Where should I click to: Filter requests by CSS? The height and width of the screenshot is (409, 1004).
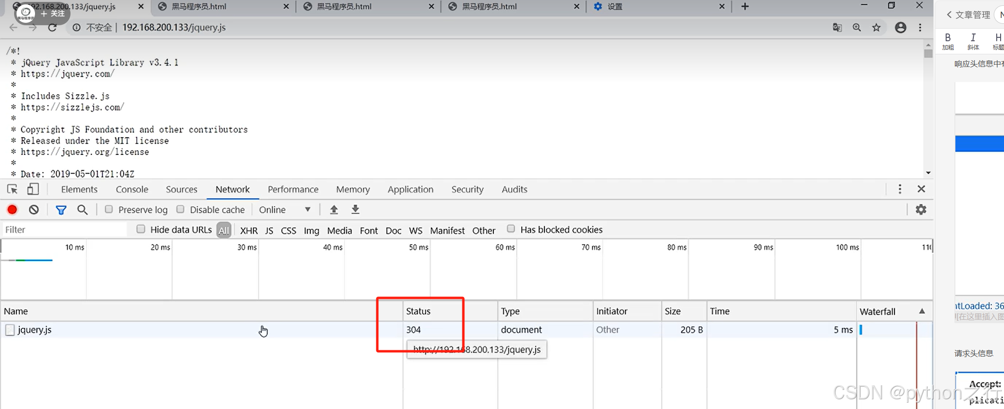pos(288,230)
